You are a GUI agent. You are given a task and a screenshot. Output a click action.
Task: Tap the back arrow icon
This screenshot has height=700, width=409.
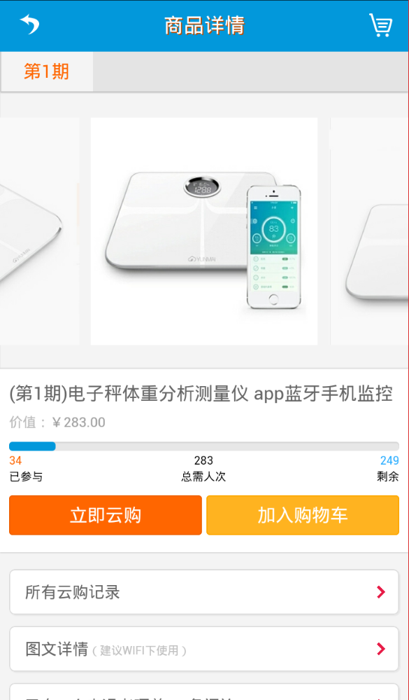pyautogui.click(x=29, y=24)
